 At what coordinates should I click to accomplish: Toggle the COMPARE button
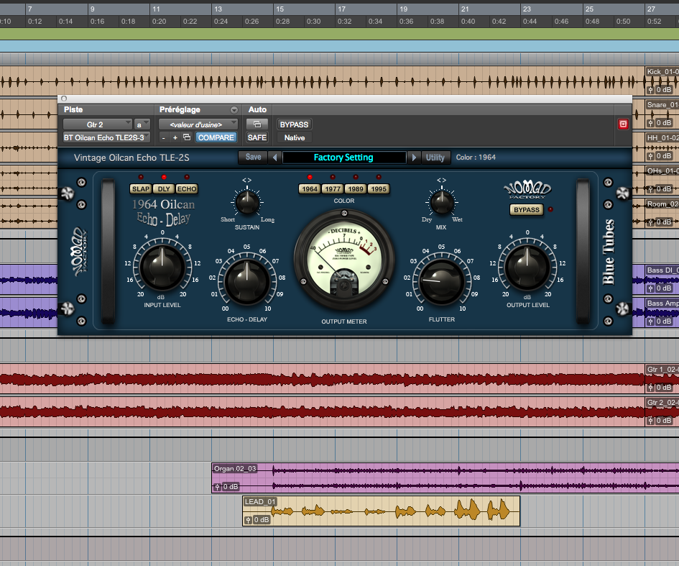pos(216,137)
